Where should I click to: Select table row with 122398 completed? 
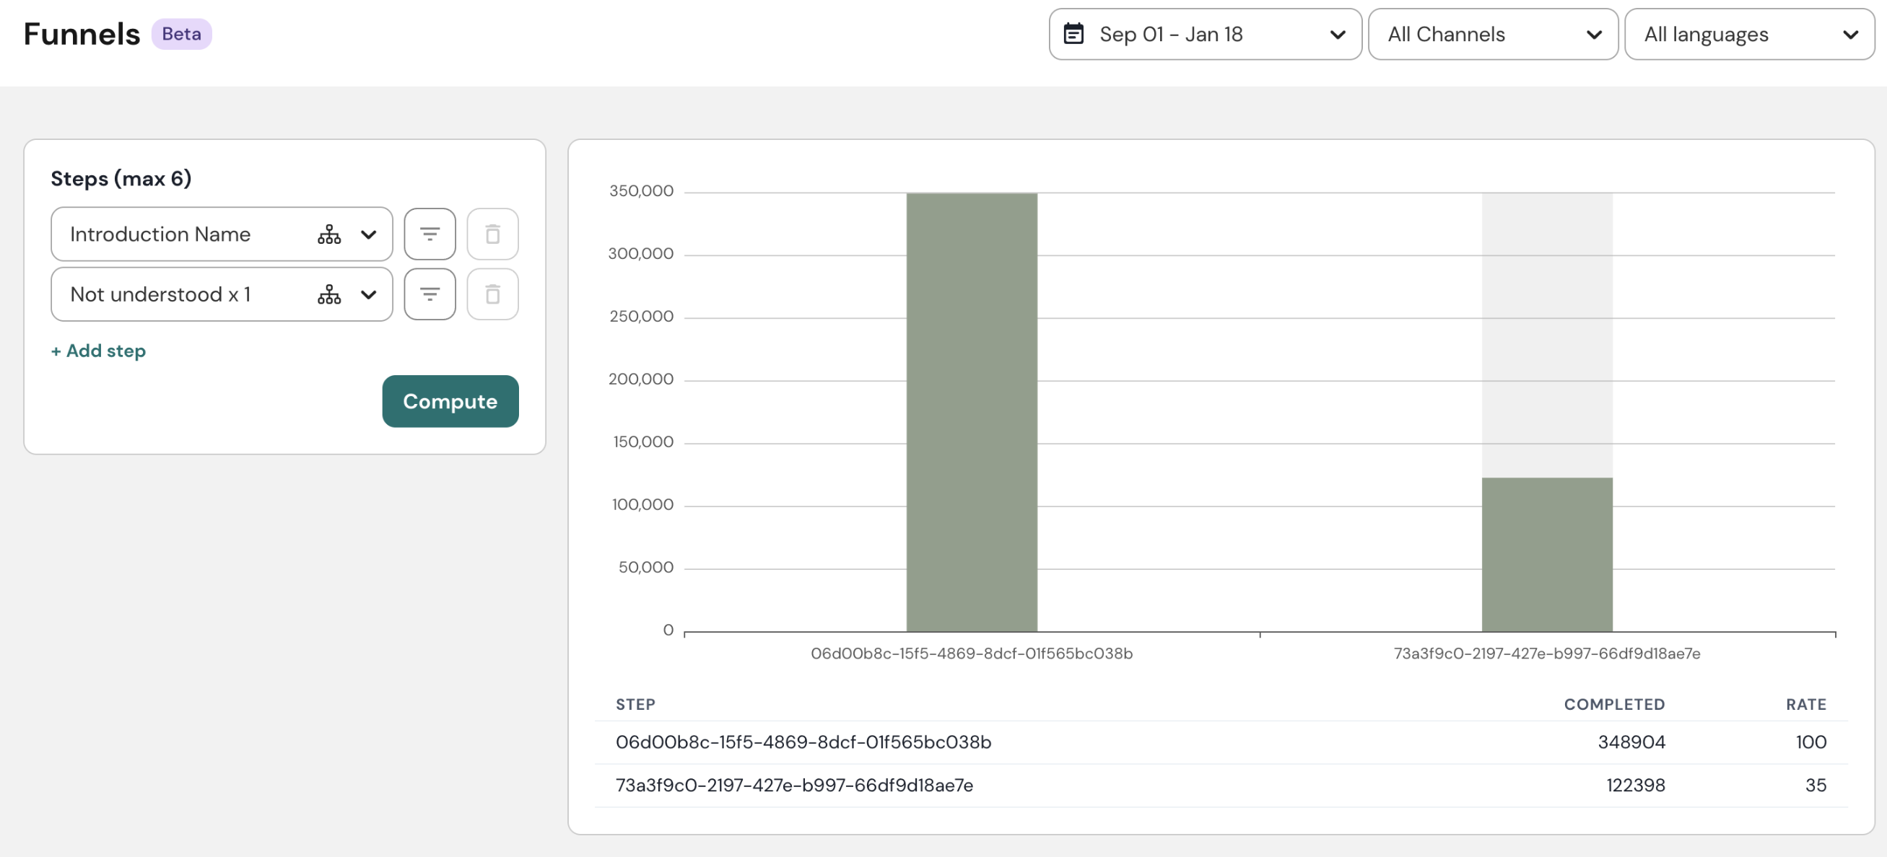click(x=1221, y=786)
